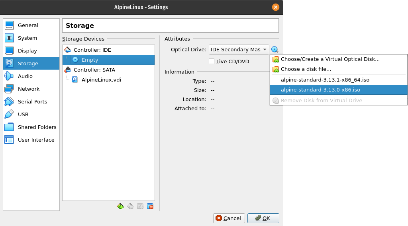This screenshot has width=408, height=226.
Task: Open the Optical Drive port dropdown
Action: click(239, 49)
